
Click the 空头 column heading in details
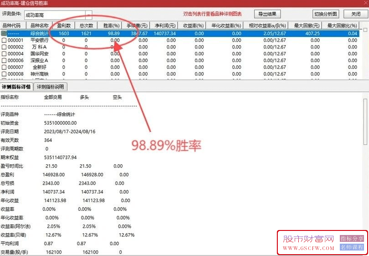point(117,97)
